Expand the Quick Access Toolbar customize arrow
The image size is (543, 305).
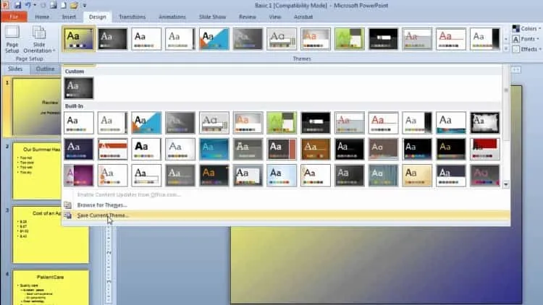coord(84,6)
